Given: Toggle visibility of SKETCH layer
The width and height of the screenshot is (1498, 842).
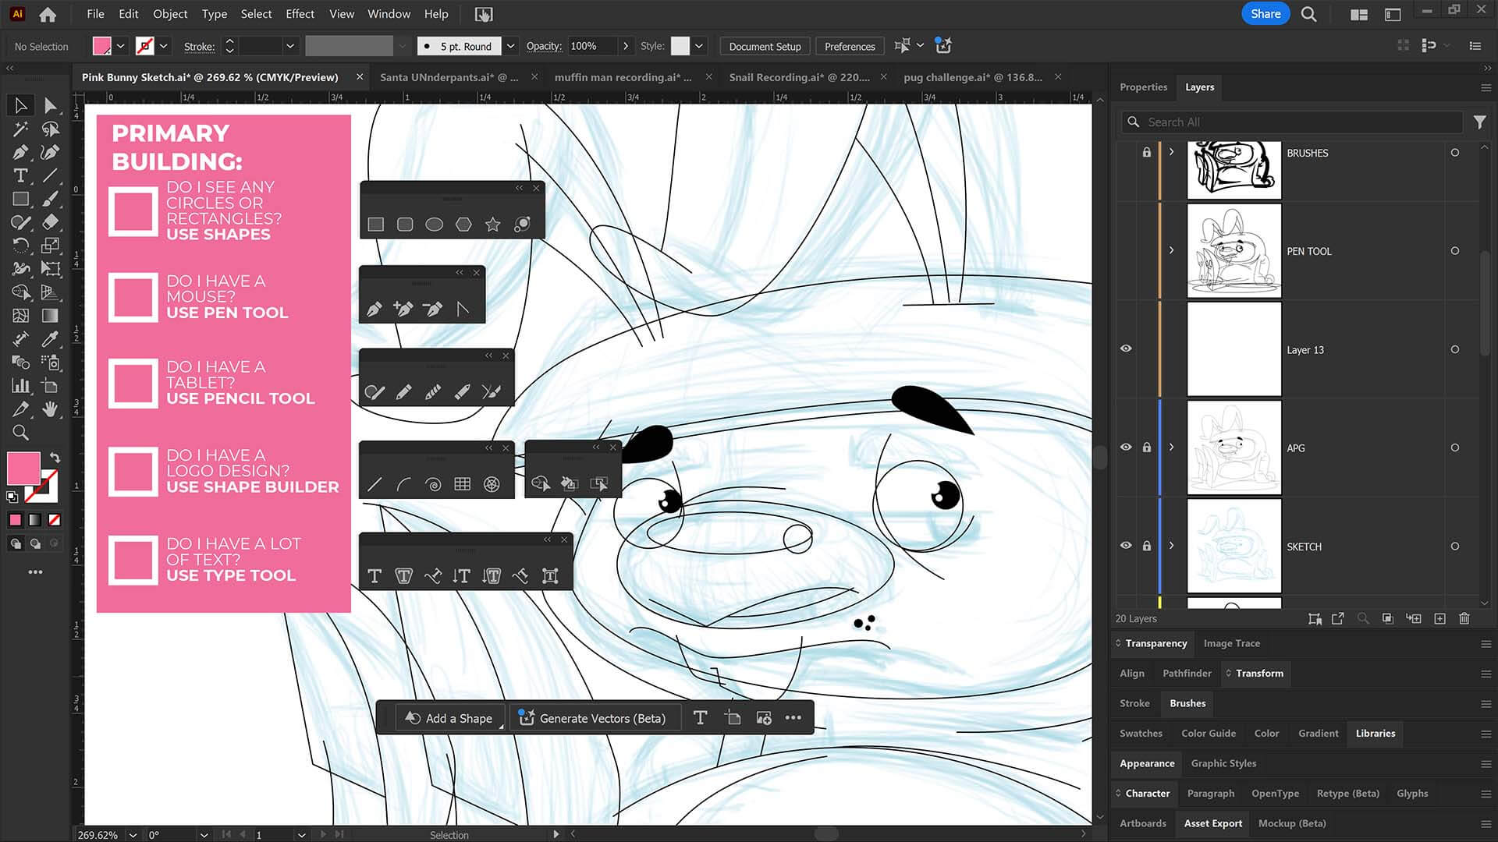Looking at the screenshot, I should tap(1126, 545).
